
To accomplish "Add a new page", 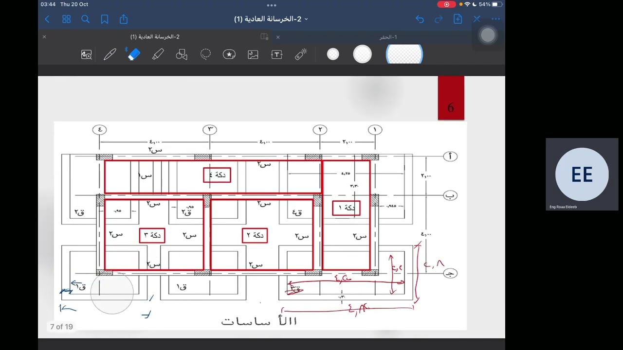I will [x=458, y=19].
